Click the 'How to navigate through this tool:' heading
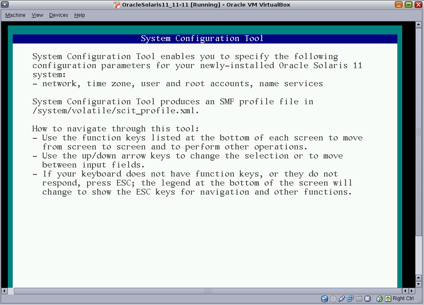424x305 pixels. point(115,128)
